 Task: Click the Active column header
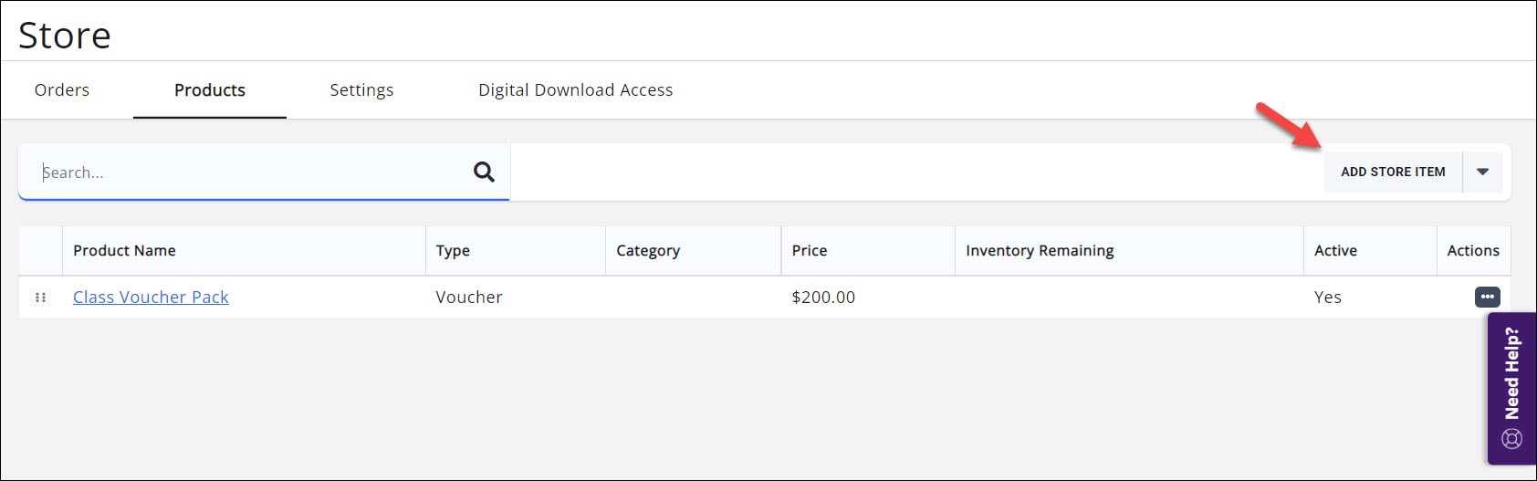pyautogui.click(x=1335, y=251)
